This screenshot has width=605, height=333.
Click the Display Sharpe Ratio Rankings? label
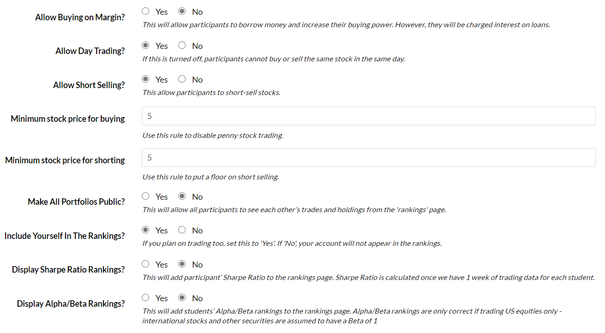click(x=68, y=270)
